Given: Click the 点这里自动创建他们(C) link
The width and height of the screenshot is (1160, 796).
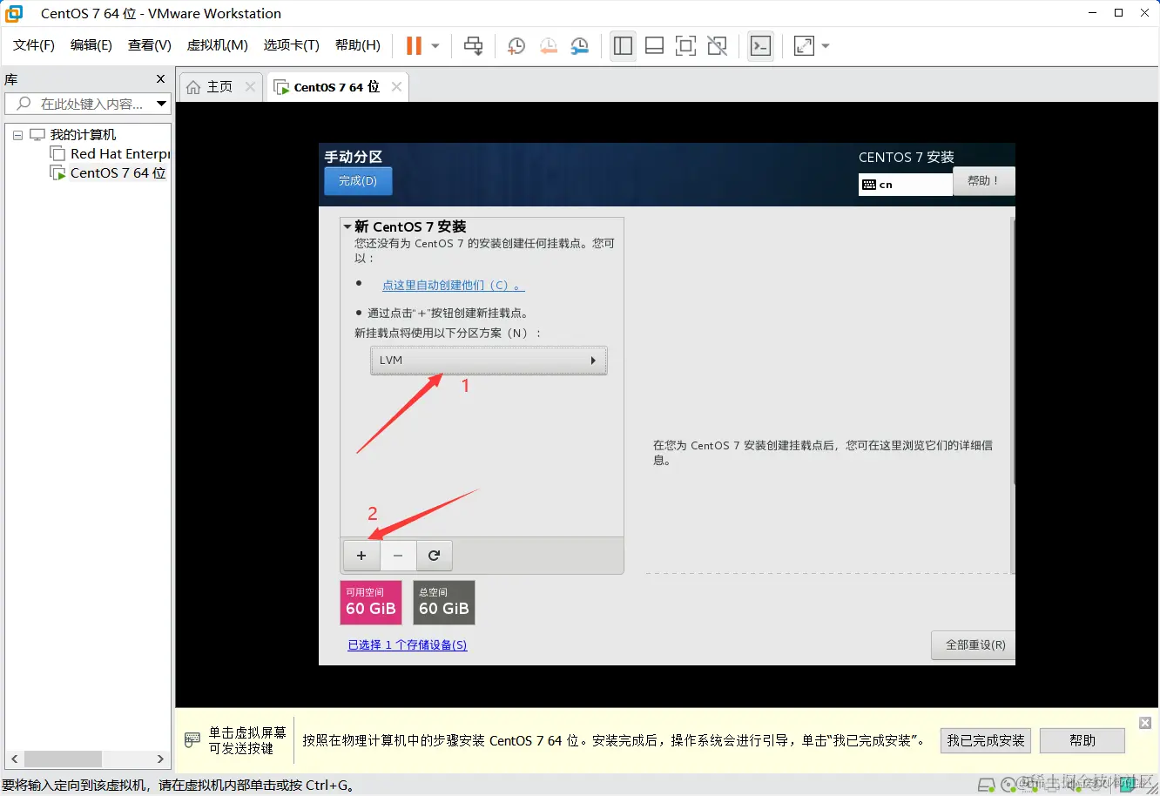Looking at the screenshot, I should pos(454,286).
